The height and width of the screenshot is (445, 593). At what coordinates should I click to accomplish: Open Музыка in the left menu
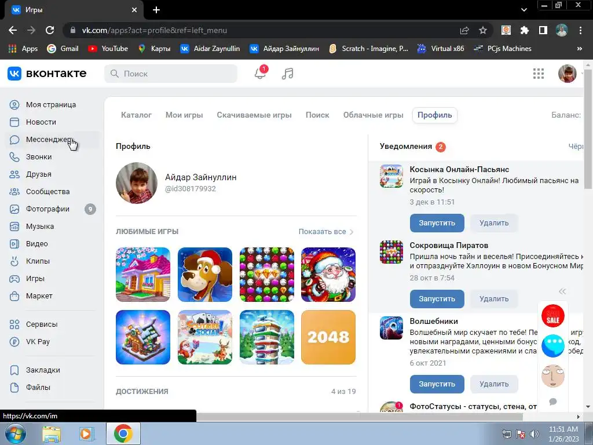click(40, 227)
